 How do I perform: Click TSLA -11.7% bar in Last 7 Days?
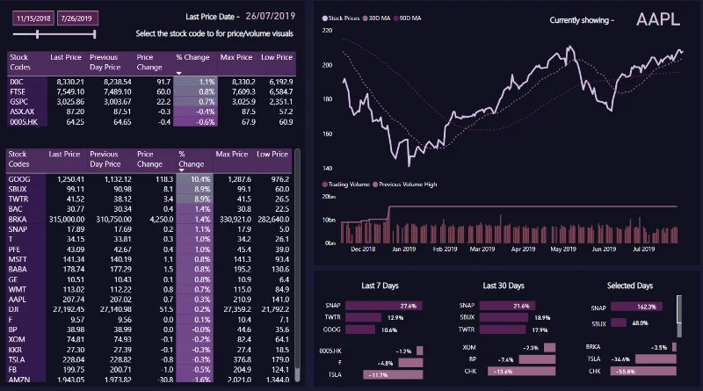pos(393,374)
